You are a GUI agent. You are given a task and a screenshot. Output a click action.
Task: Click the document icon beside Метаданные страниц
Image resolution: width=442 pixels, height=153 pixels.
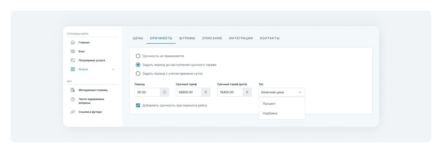pyautogui.click(x=73, y=90)
